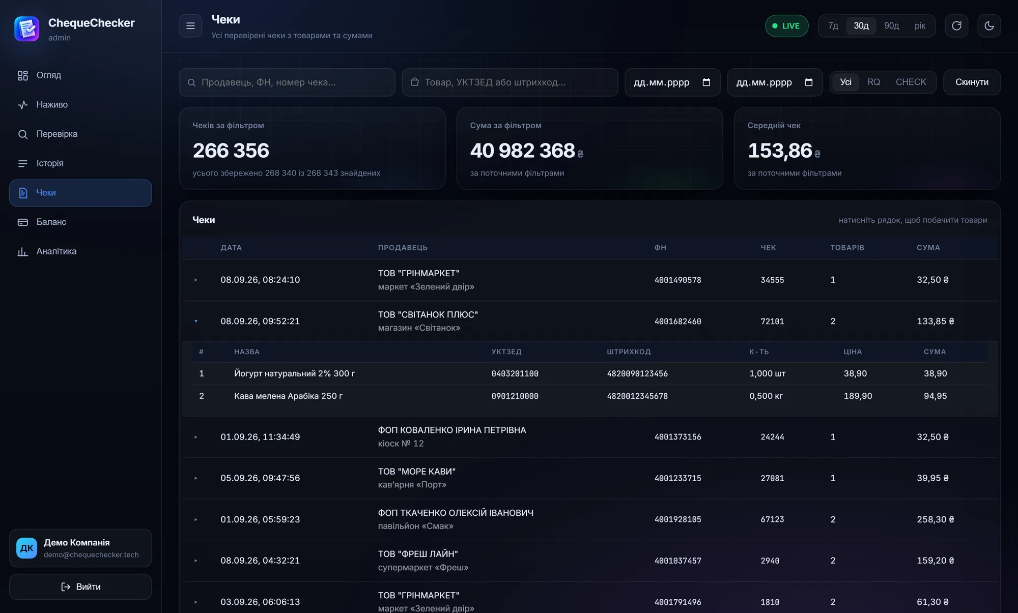Viewport: 1018px width, 613px height.
Task: Toggle the sidebar hamburger menu button
Action: [190, 26]
